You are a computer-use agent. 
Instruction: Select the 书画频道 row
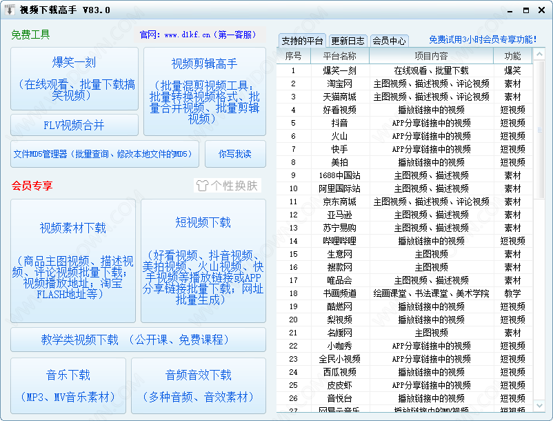point(405,293)
